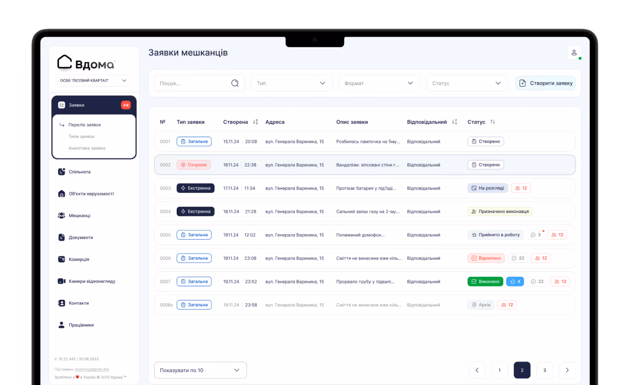The width and height of the screenshot is (631, 385).
Task: Click description Розбилась лампочка на 5му
Action: [368, 141]
